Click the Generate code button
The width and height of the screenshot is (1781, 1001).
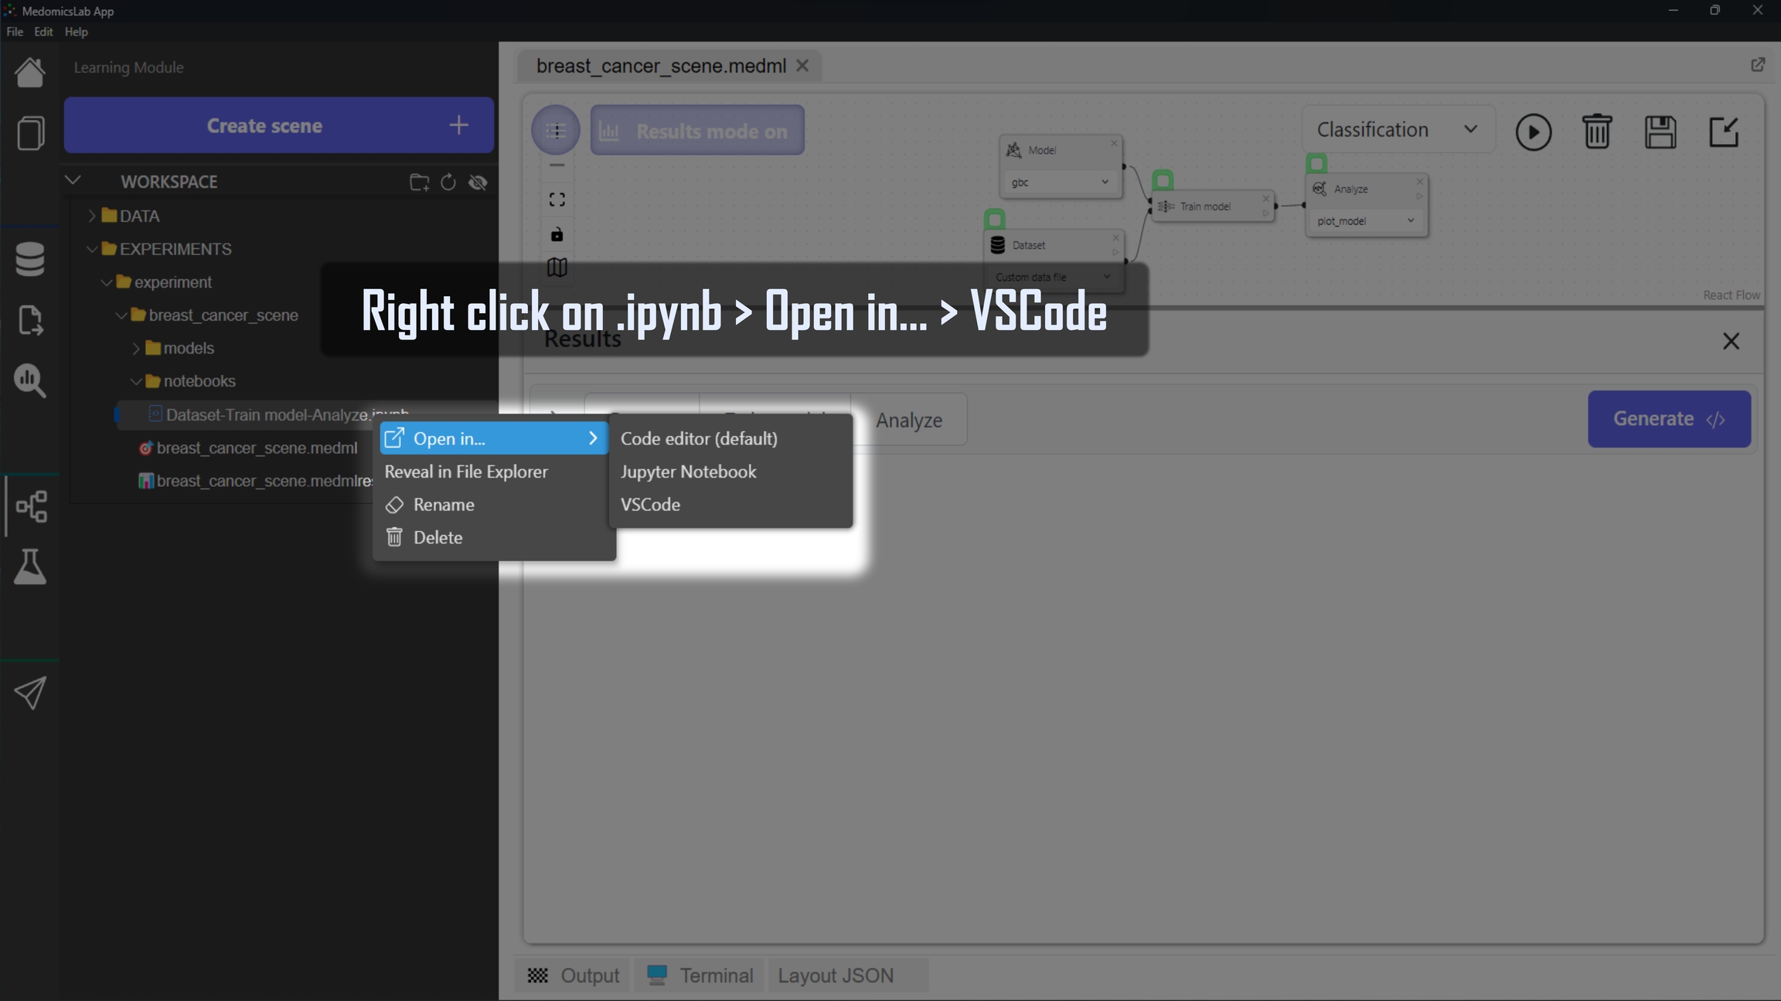(1668, 419)
